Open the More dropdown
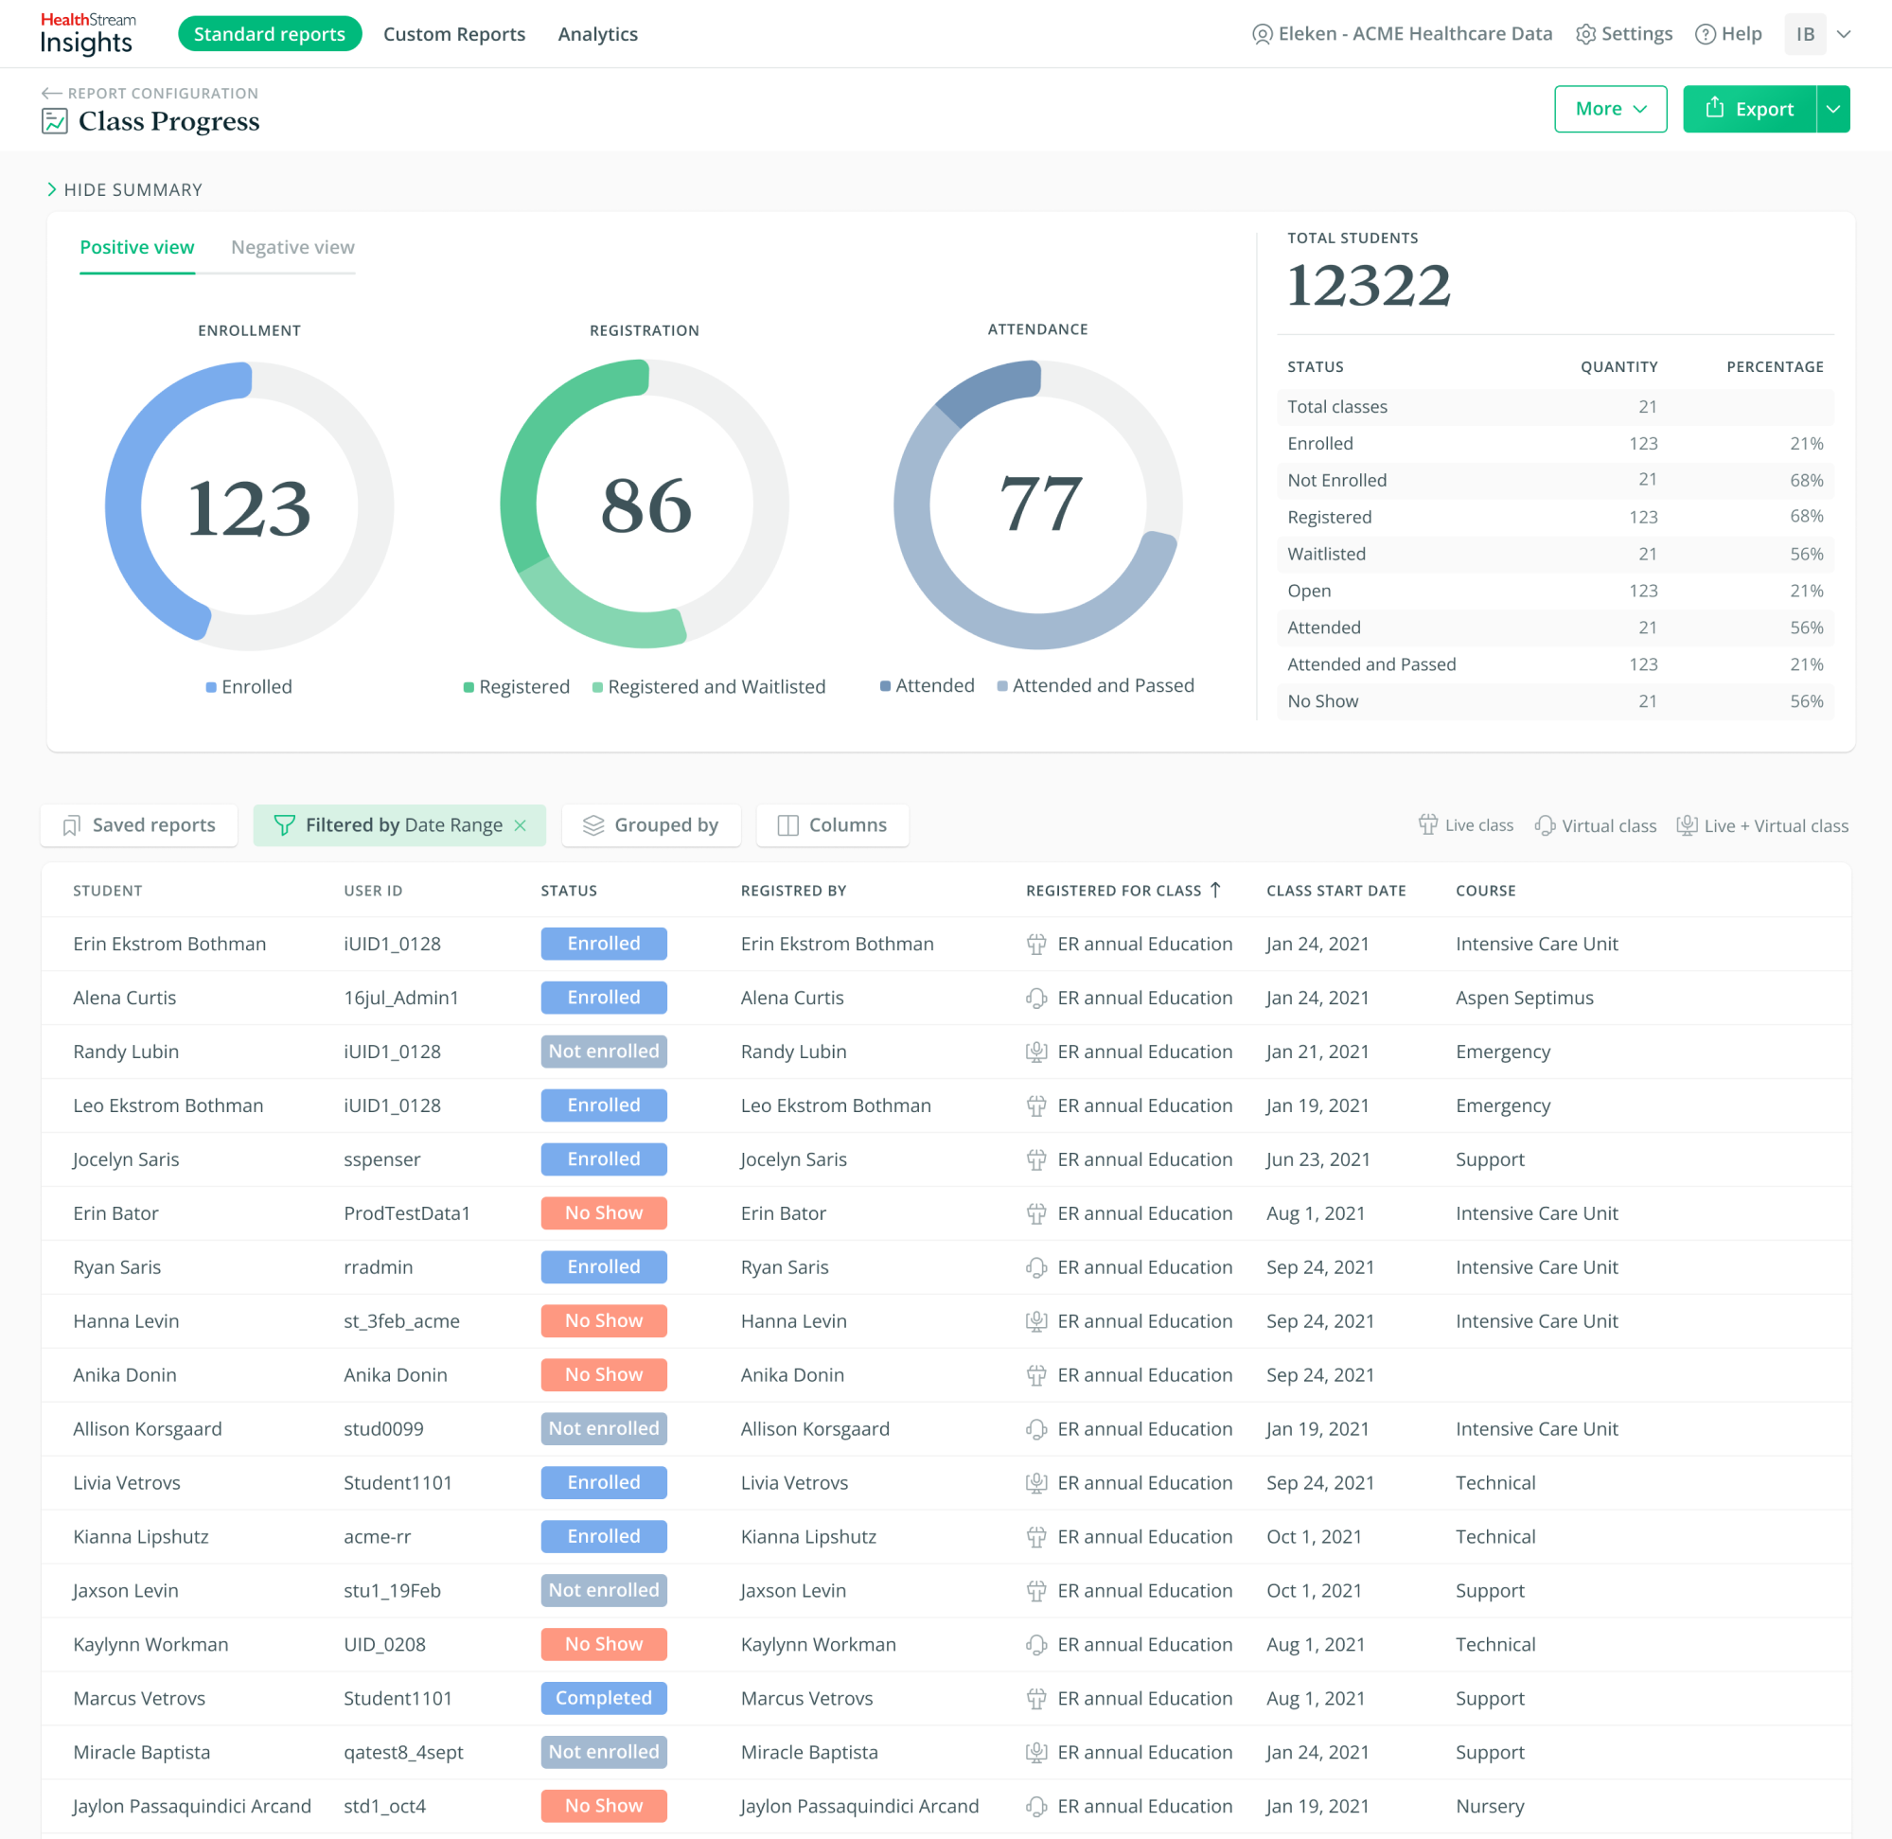 tap(1610, 108)
